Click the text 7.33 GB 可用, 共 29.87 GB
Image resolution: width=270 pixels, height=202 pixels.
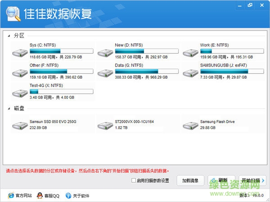tap(224, 77)
